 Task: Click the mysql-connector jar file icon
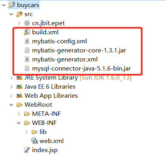point(27,69)
